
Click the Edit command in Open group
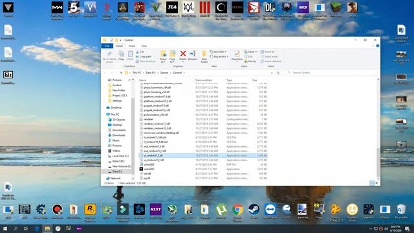coord(248,56)
